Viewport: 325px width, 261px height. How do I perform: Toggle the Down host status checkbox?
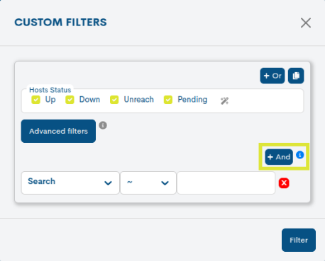point(70,100)
